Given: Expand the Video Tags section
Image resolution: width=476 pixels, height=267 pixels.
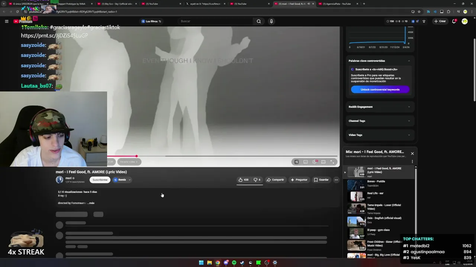Looking at the screenshot, I should [x=379, y=135].
